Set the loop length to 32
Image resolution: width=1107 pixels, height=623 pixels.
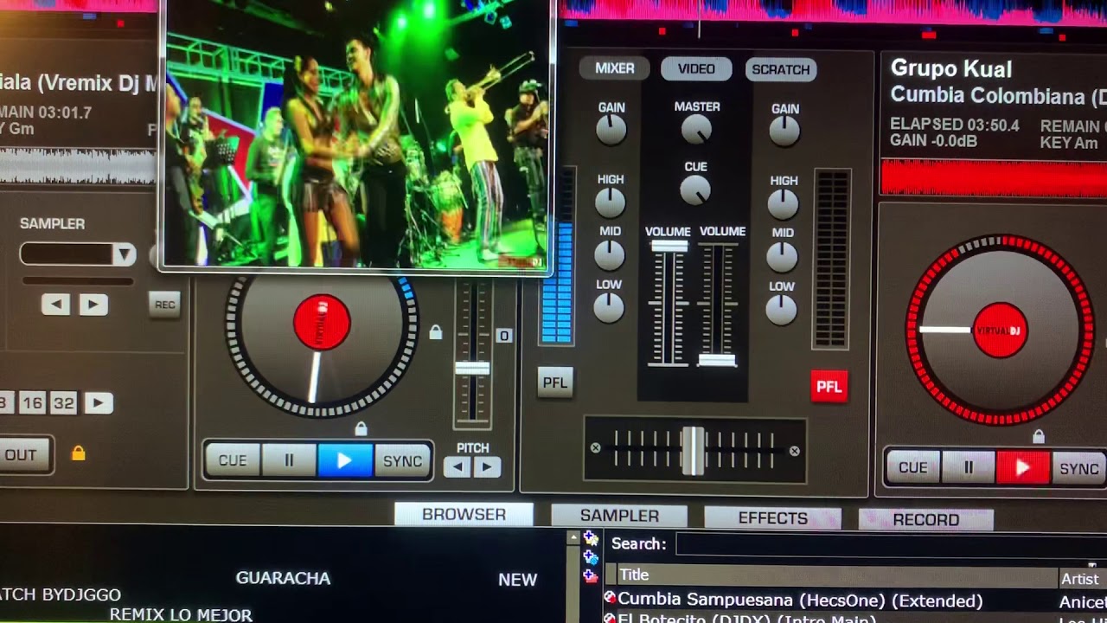coord(63,402)
